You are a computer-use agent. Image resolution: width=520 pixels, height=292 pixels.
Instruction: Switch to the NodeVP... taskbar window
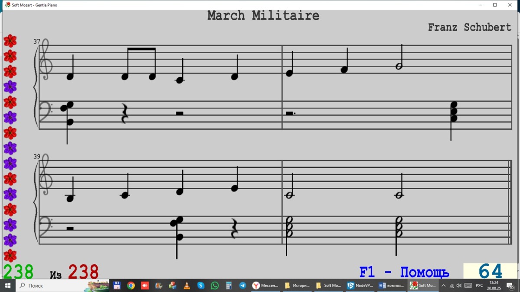[360, 286]
